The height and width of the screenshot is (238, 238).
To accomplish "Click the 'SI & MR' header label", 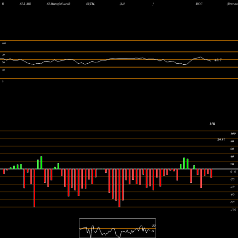I will coord(25,4).
